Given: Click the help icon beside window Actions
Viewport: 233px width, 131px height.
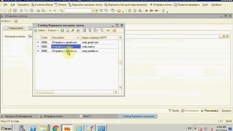Looking at the screenshot, I should (16, 21).
